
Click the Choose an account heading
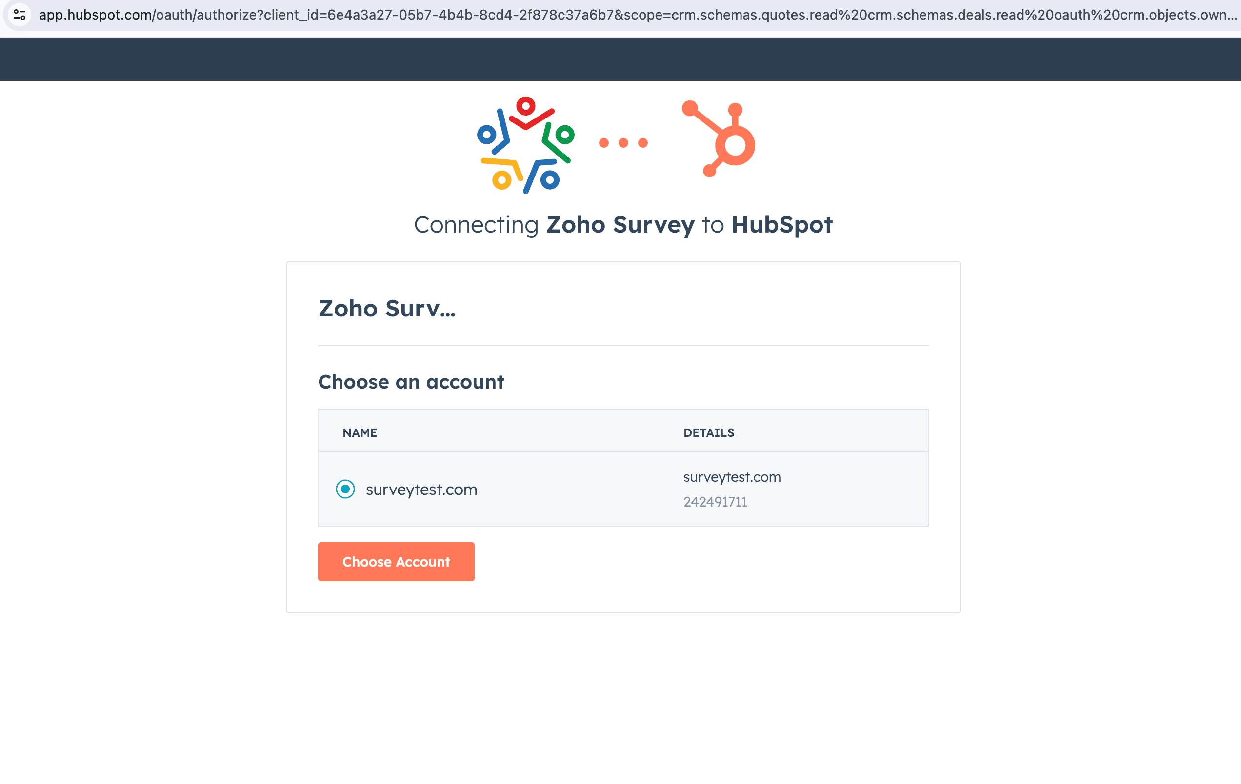411,382
